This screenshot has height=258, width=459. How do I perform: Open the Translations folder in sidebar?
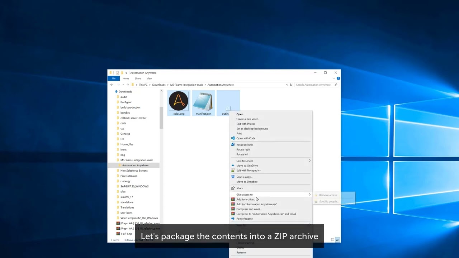[127, 207]
